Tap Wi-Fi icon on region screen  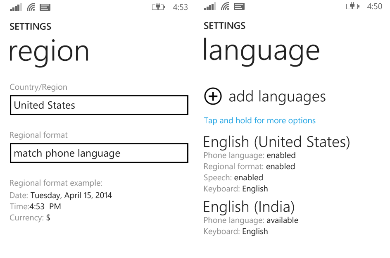coord(31,7)
